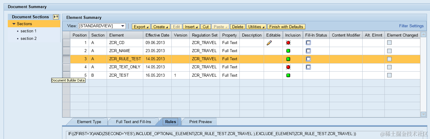This screenshot has height=139, width=430.
Task: Click the pencil Editable icon for ZCR_CD
Action: coord(269,43)
